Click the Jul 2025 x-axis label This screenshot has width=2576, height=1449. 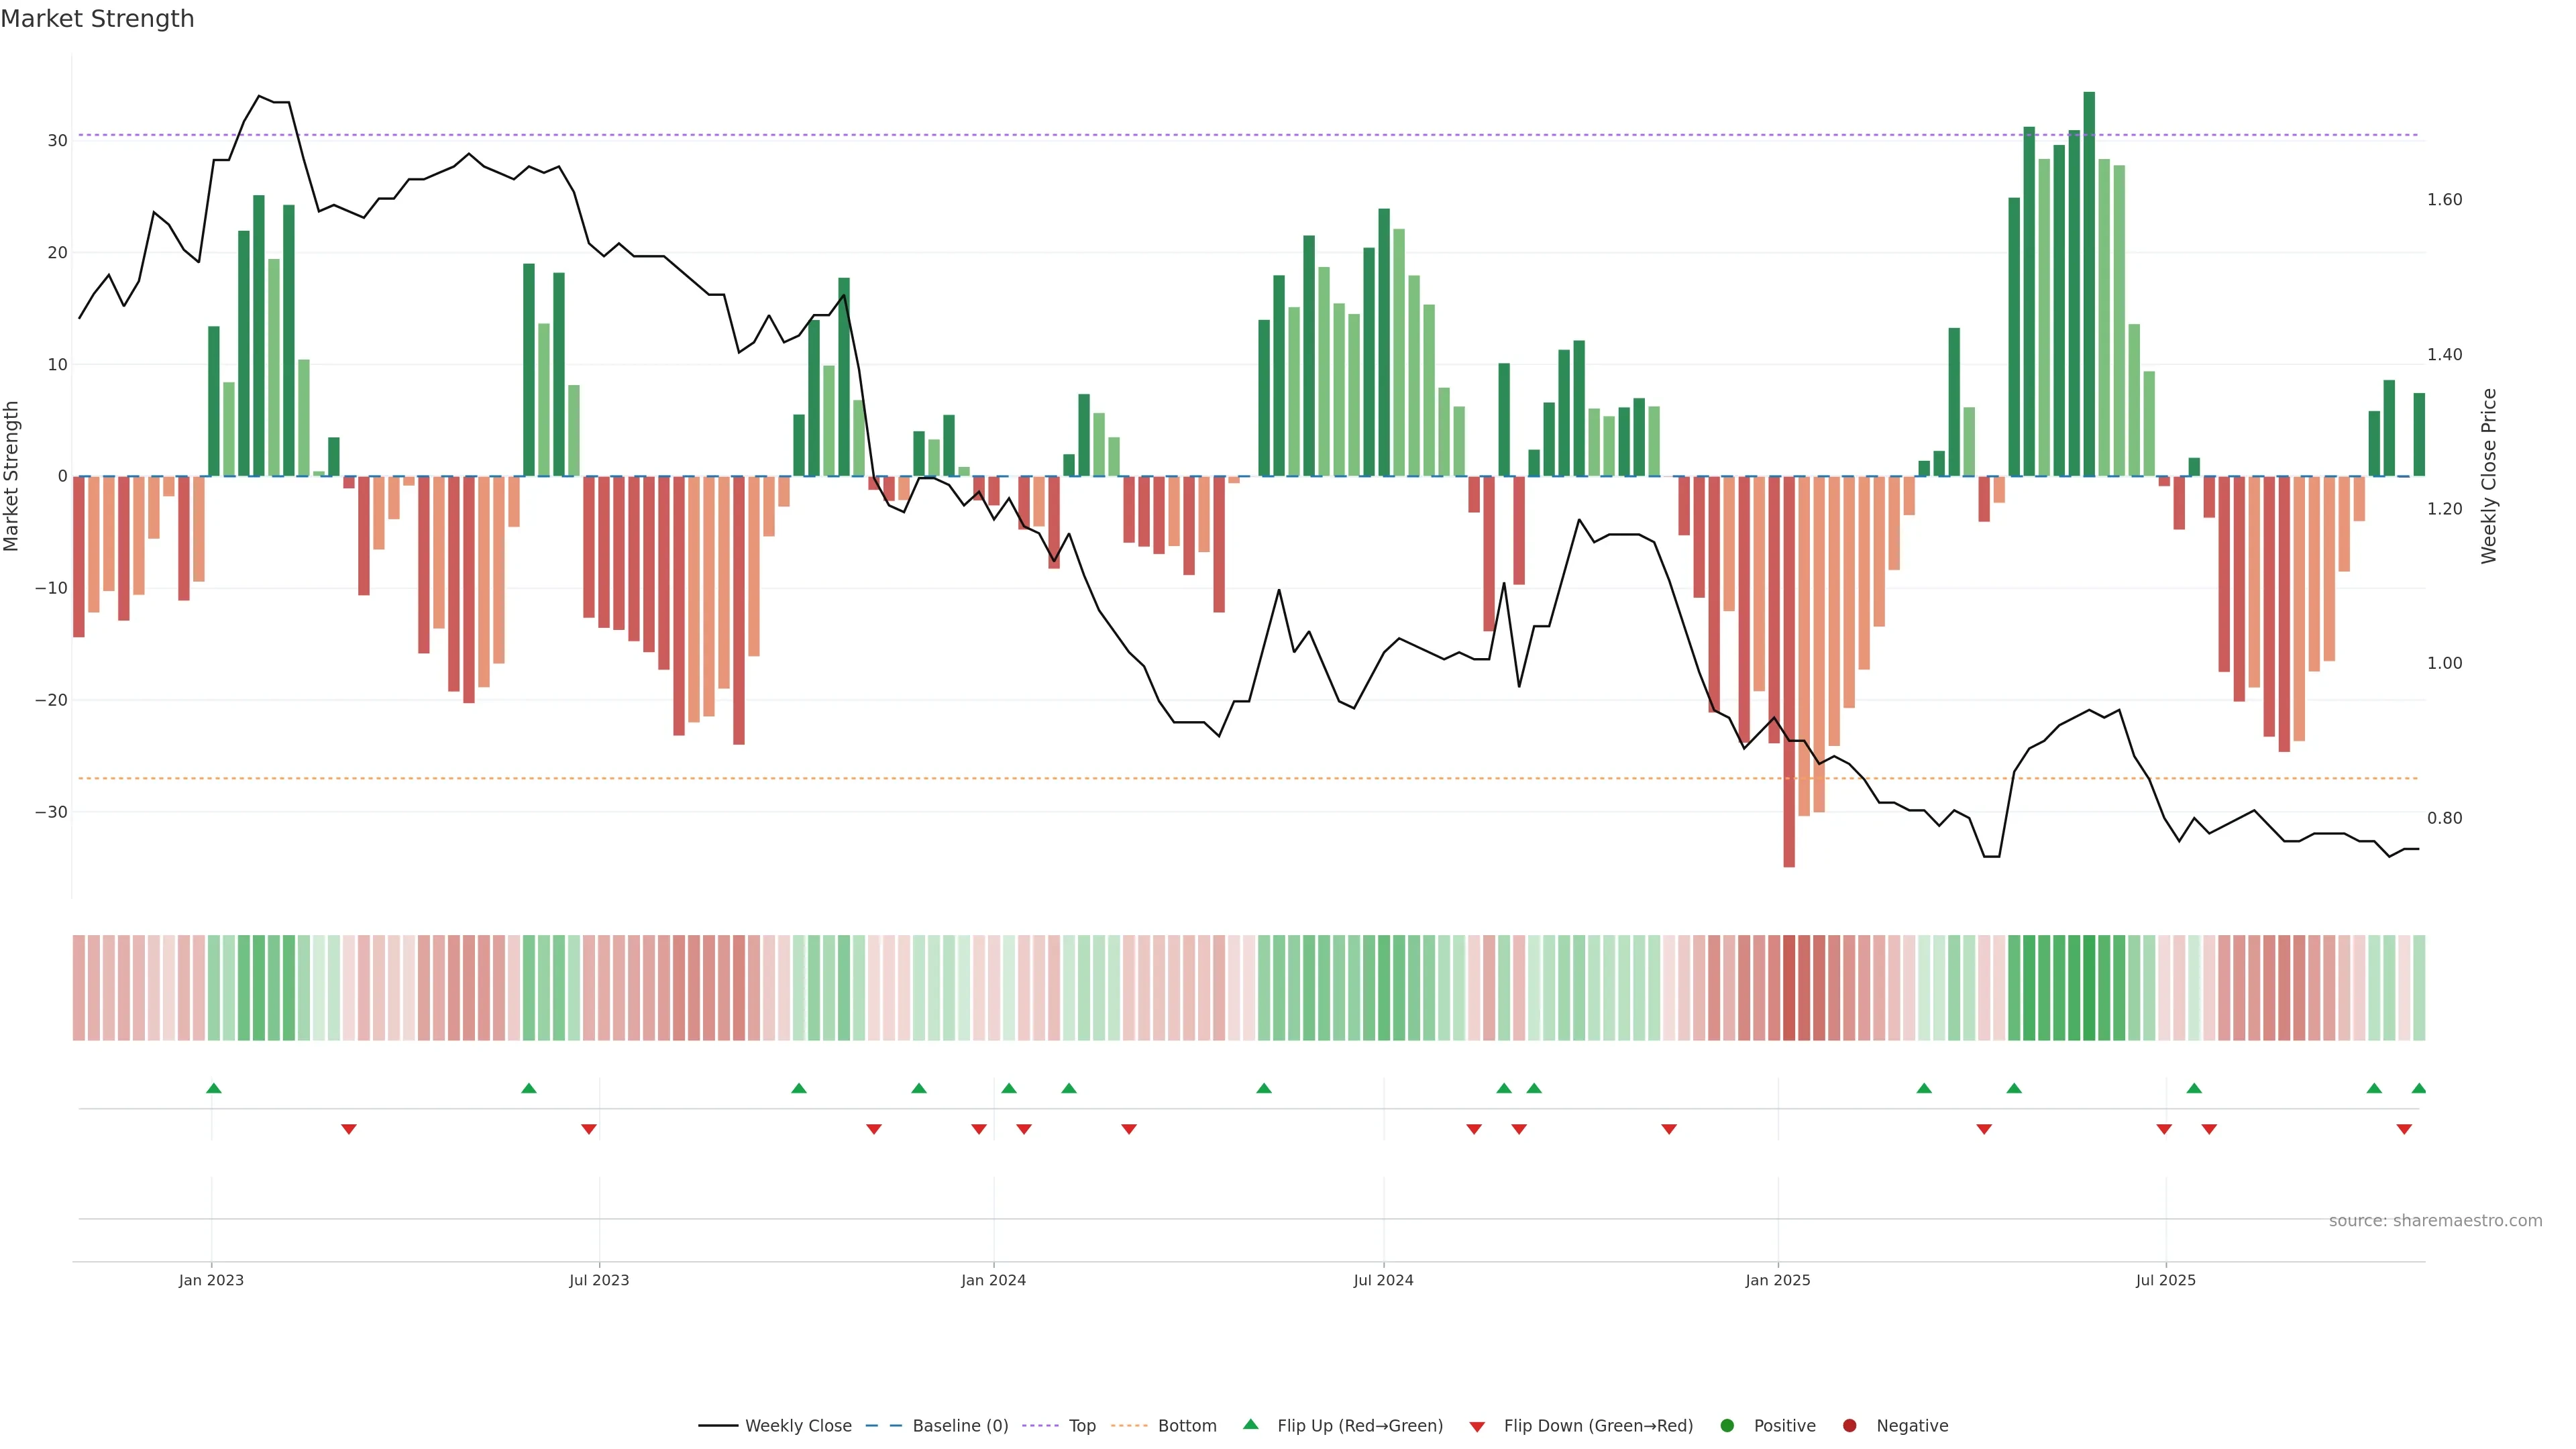(x=2165, y=1280)
